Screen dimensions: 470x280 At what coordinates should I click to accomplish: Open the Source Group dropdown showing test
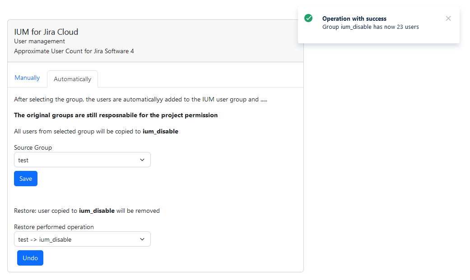(x=77, y=160)
